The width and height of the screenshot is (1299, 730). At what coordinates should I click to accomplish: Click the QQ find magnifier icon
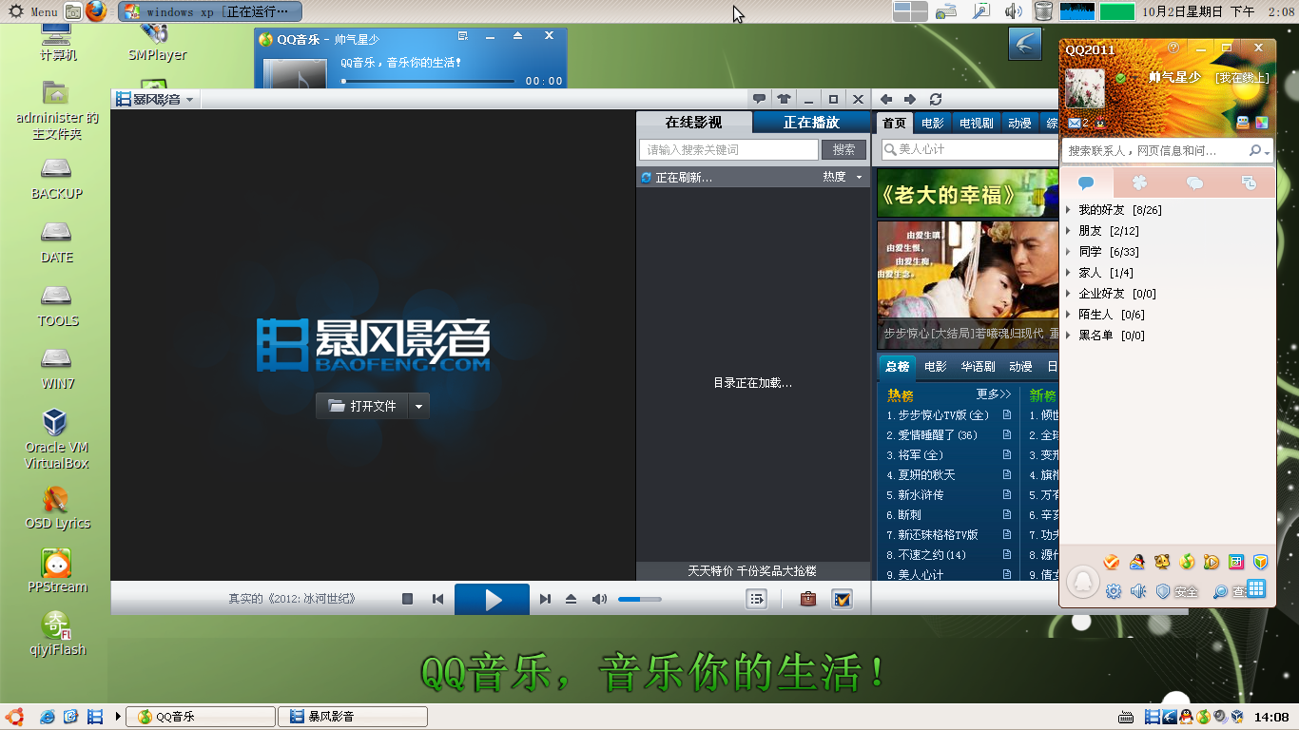(1220, 591)
